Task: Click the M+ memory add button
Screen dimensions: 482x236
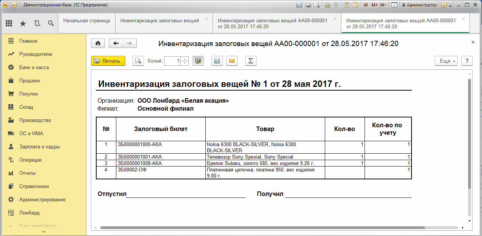Action: point(374,5)
